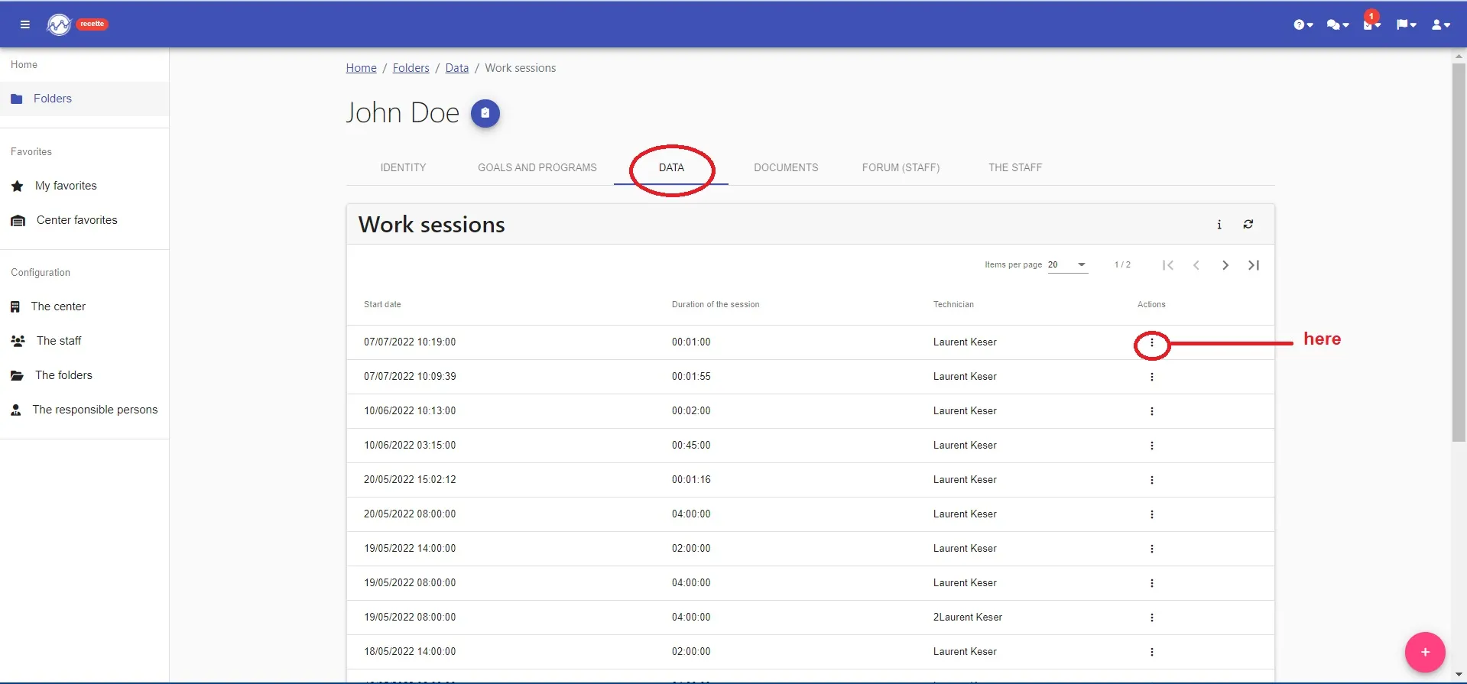Open actions for 07/07/2022 10:19:00 session

click(1151, 343)
